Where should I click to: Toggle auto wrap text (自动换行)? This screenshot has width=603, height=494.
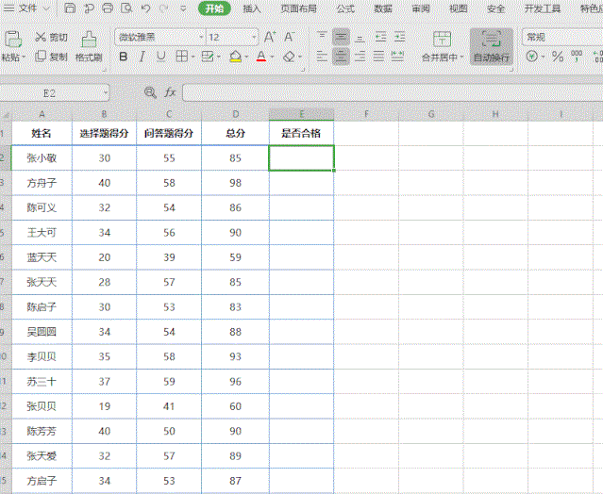[491, 44]
